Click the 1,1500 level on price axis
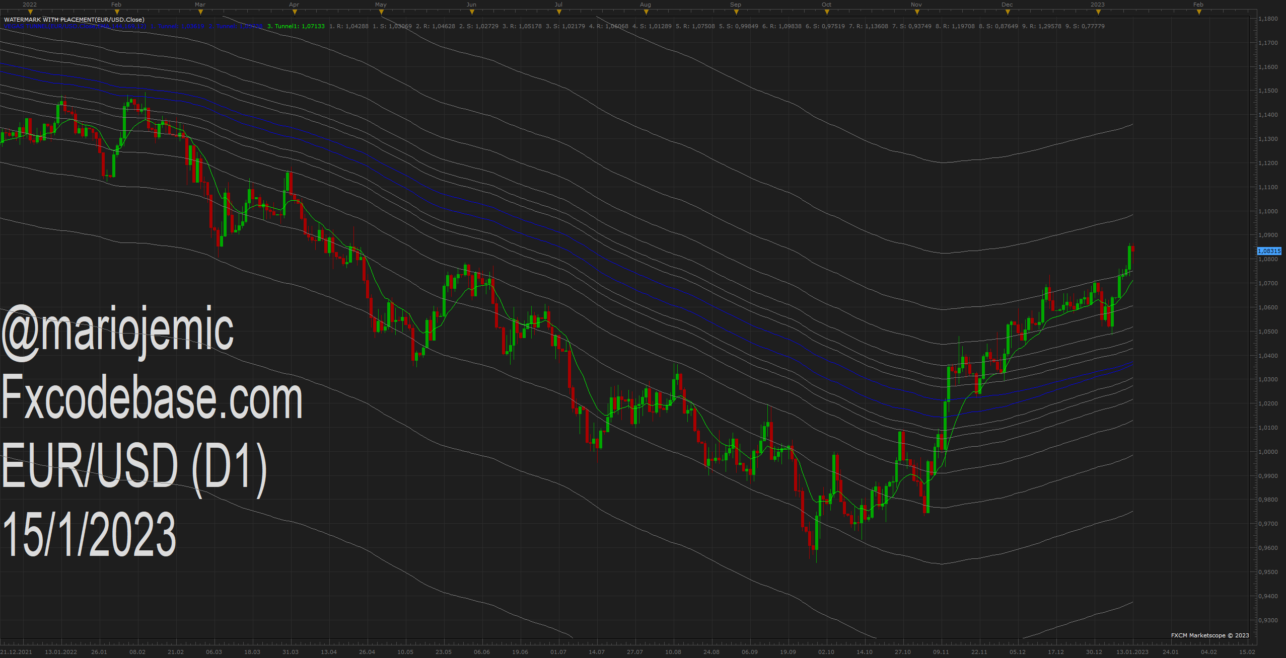The height and width of the screenshot is (658, 1286). coord(1268,91)
